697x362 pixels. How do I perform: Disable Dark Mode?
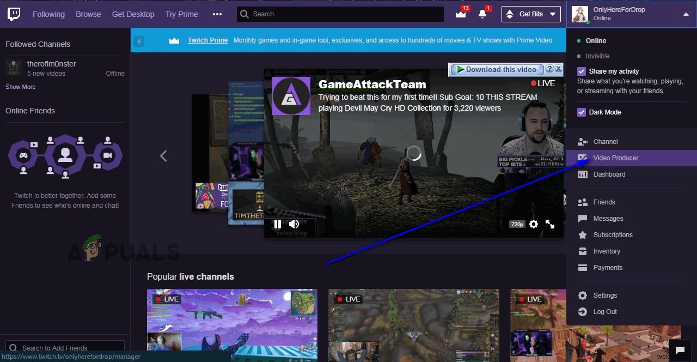pos(582,112)
